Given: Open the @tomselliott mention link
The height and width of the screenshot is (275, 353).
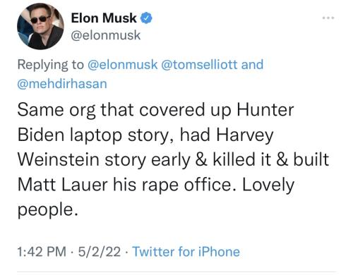Looking at the screenshot, I should click(199, 64).
